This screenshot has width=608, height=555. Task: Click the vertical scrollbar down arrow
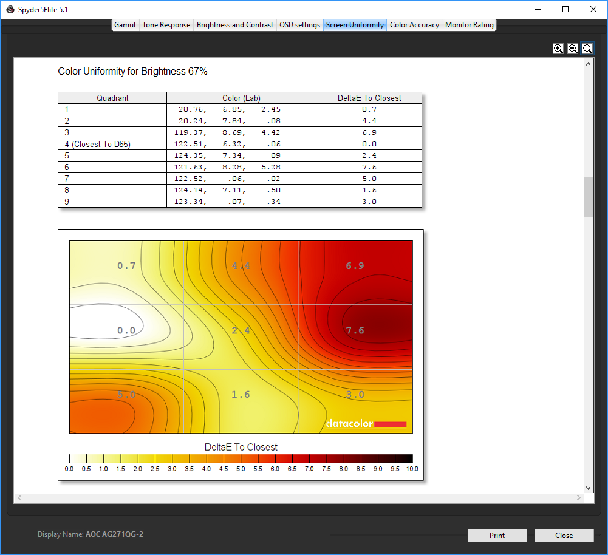588,488
